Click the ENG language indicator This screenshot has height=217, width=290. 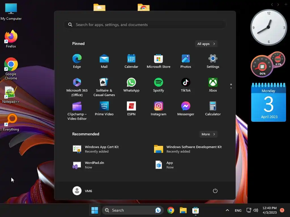point(238,210)
